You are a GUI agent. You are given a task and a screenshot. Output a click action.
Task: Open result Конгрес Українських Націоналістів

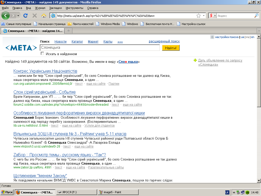coord(45,71)
